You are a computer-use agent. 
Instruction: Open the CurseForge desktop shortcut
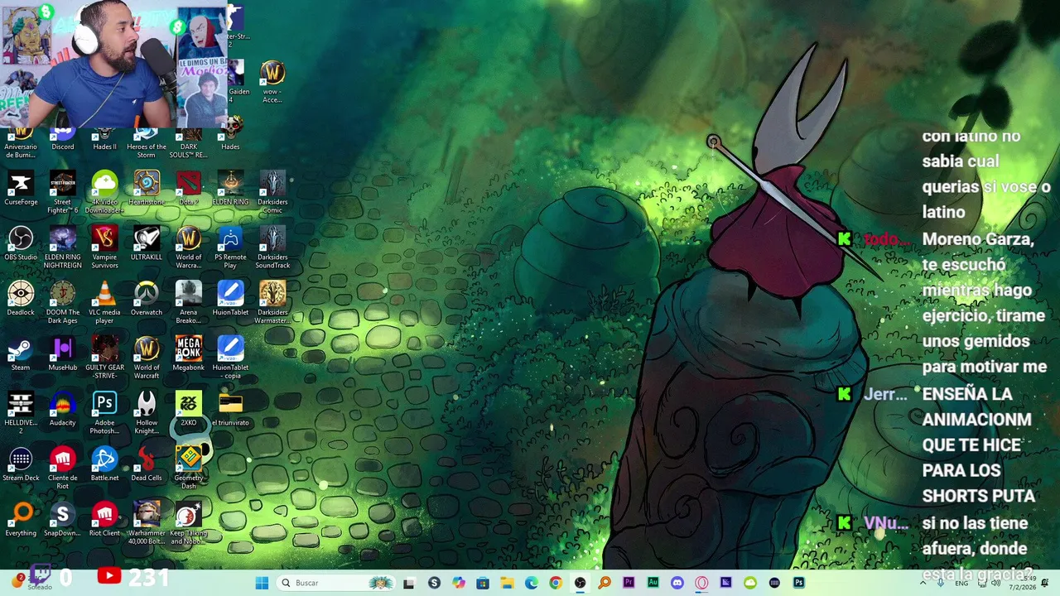(21, 189)
